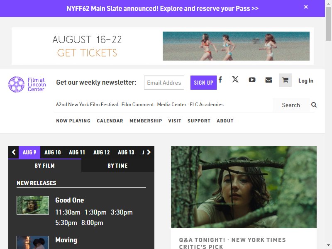
Task: Select Good One 8:00pm showtime
Action: [x=92, y=223]
